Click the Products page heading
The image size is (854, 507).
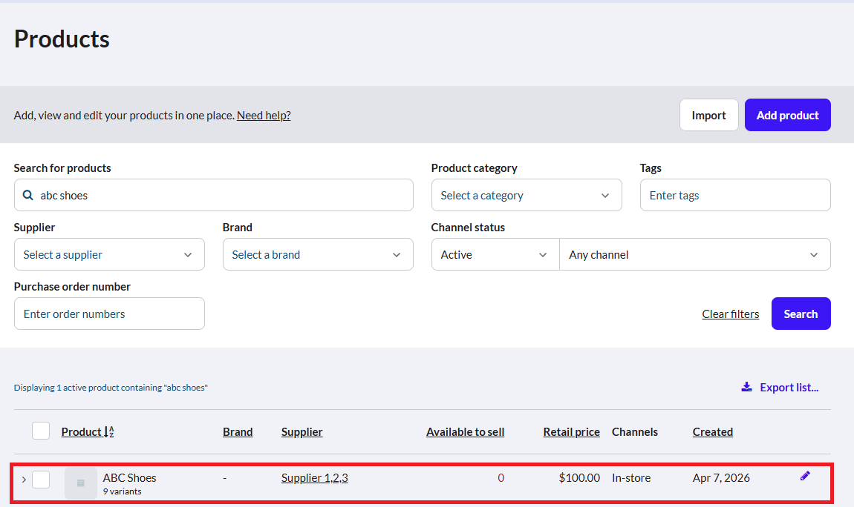[x=62, y=39]
